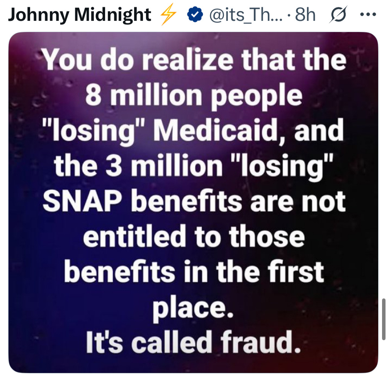The height and width of the screenshot is (380, 389).
Task: Click "benefits in the first" text line
Action: coord(194,271)
